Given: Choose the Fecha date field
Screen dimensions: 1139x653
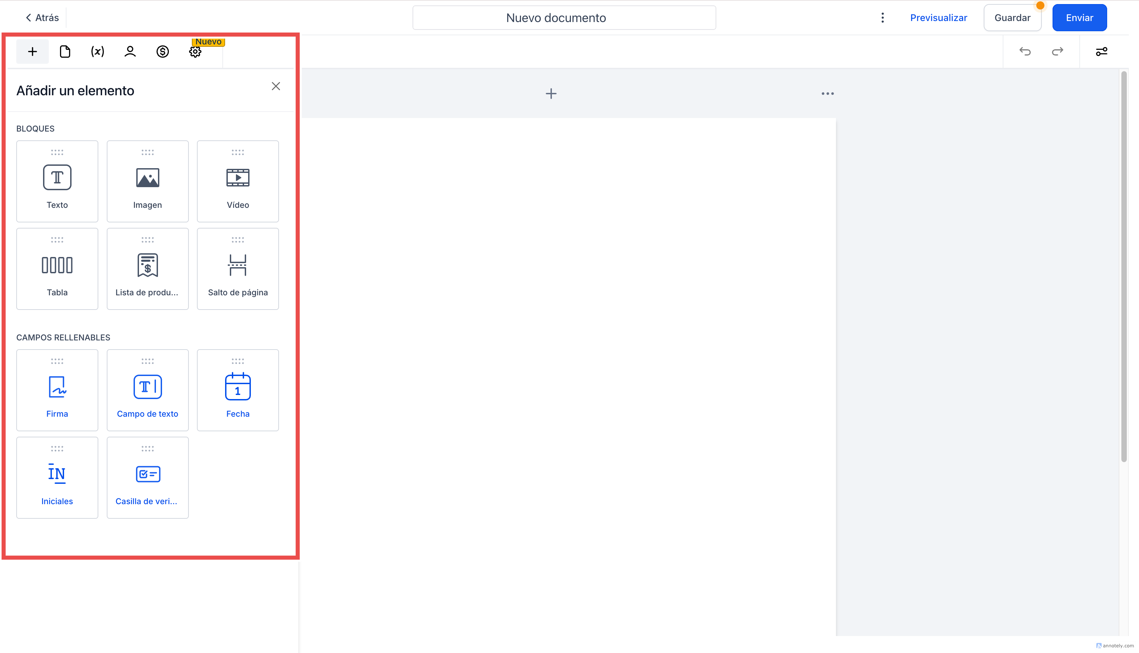Looking at the screenshot, I should pyautogui.click(x=238, y=390).
